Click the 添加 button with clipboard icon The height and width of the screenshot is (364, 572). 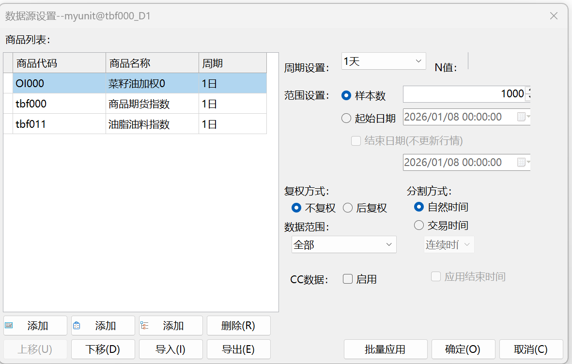pyautogui.click(x=103, y=326)
